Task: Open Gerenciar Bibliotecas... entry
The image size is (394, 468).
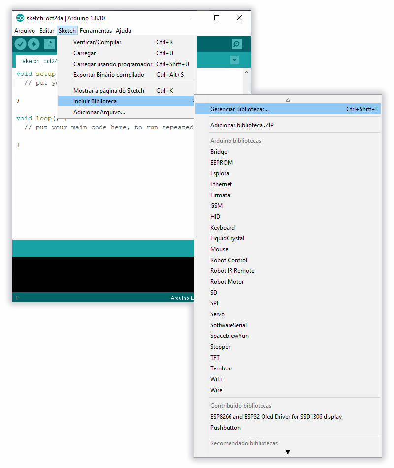Action: [x=288, y=109]
